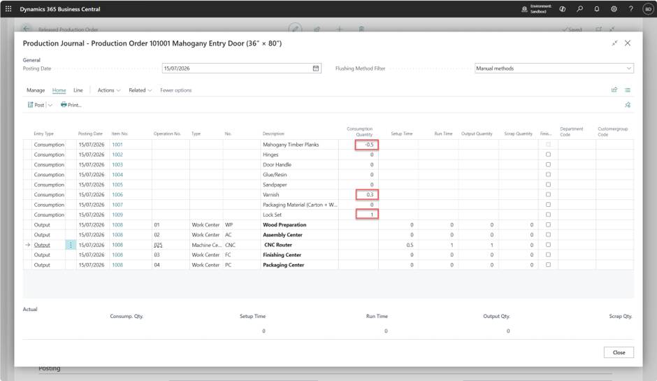Select Setup Time cell for CNC Router
The height and width of the screenshot is (381, 657).
(398, 245)
